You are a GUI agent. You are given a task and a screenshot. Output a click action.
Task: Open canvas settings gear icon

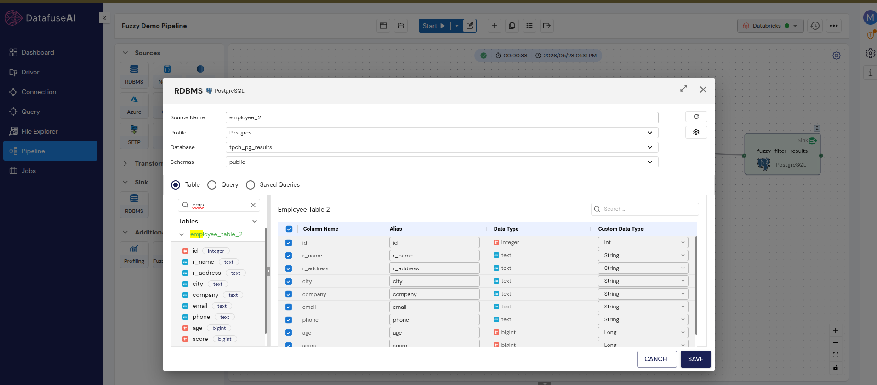coord(837,56)
